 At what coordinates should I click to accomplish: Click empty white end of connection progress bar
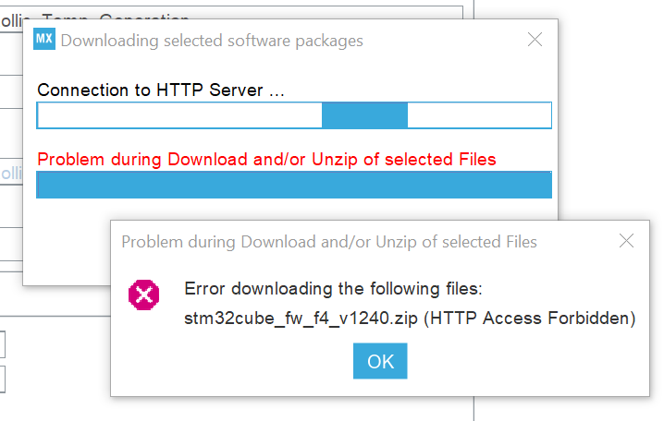tap(479, 115)
